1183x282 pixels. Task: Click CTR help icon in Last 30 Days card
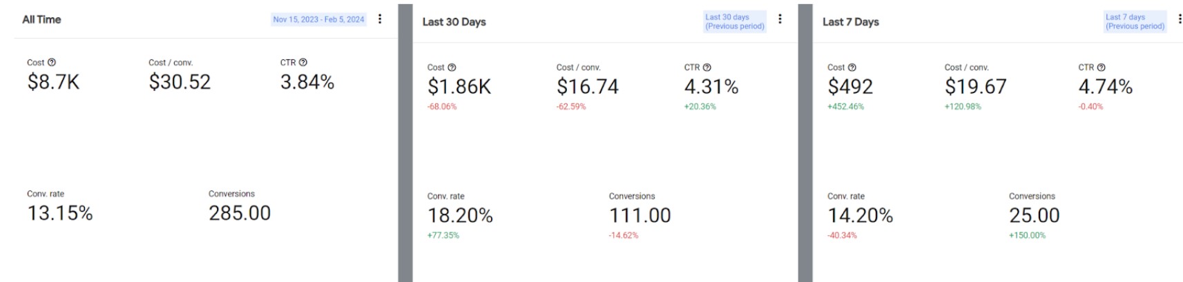[706, 68]
